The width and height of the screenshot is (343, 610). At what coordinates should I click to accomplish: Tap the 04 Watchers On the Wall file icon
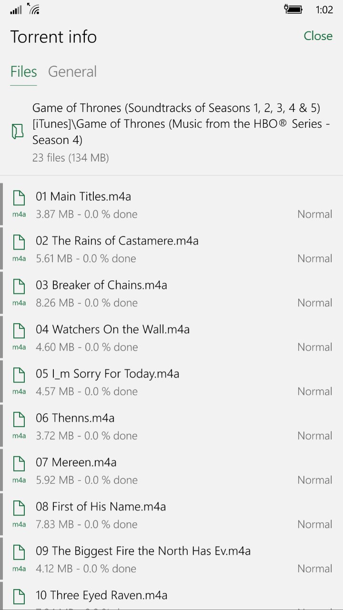tap(19, 331)
